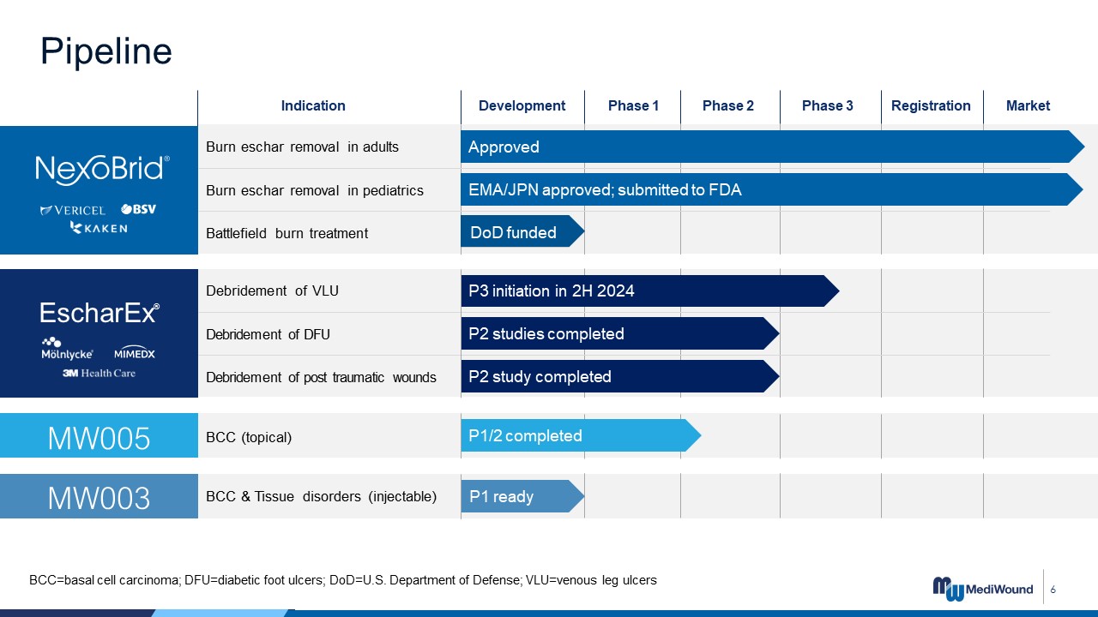The image size is (1098, 617).
Task: Click the Debridement of DFU row label
Action: pyautogui.click(x=268, y=334)
